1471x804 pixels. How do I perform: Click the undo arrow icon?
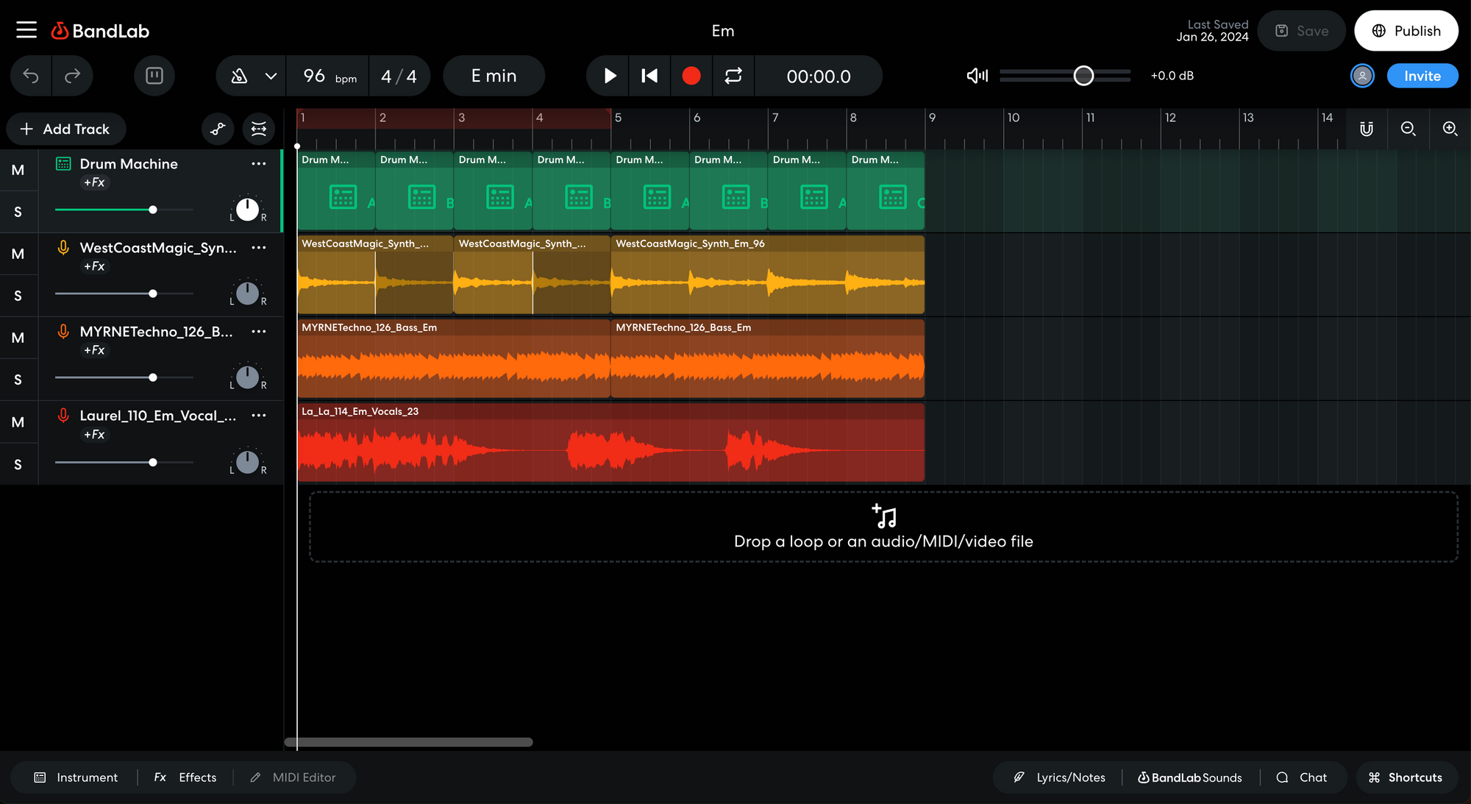point(30,76)
